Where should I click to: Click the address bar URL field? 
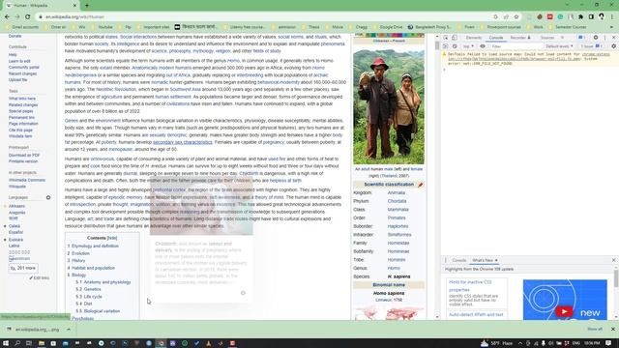(264, 17)
